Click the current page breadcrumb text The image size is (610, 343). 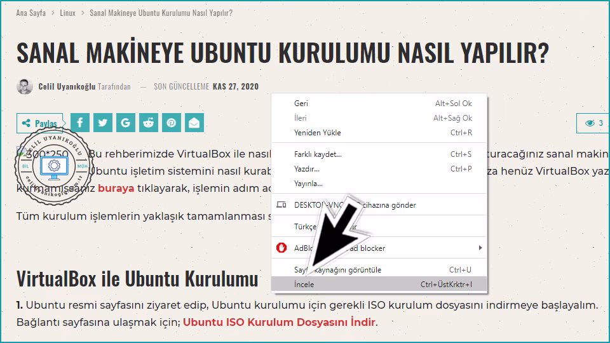(161, 13)
